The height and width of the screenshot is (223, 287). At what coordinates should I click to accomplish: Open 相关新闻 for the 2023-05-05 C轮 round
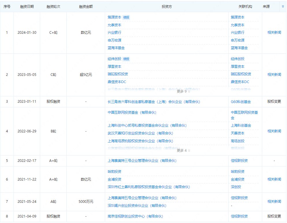point(274,75)
